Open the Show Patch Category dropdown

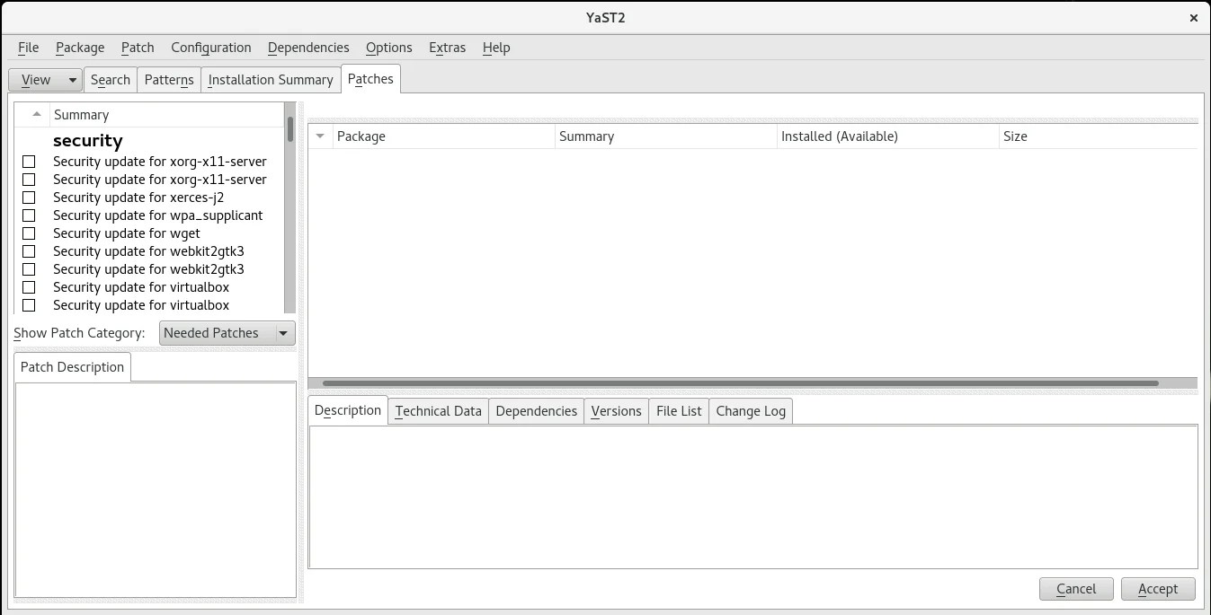tap(226, 333)
